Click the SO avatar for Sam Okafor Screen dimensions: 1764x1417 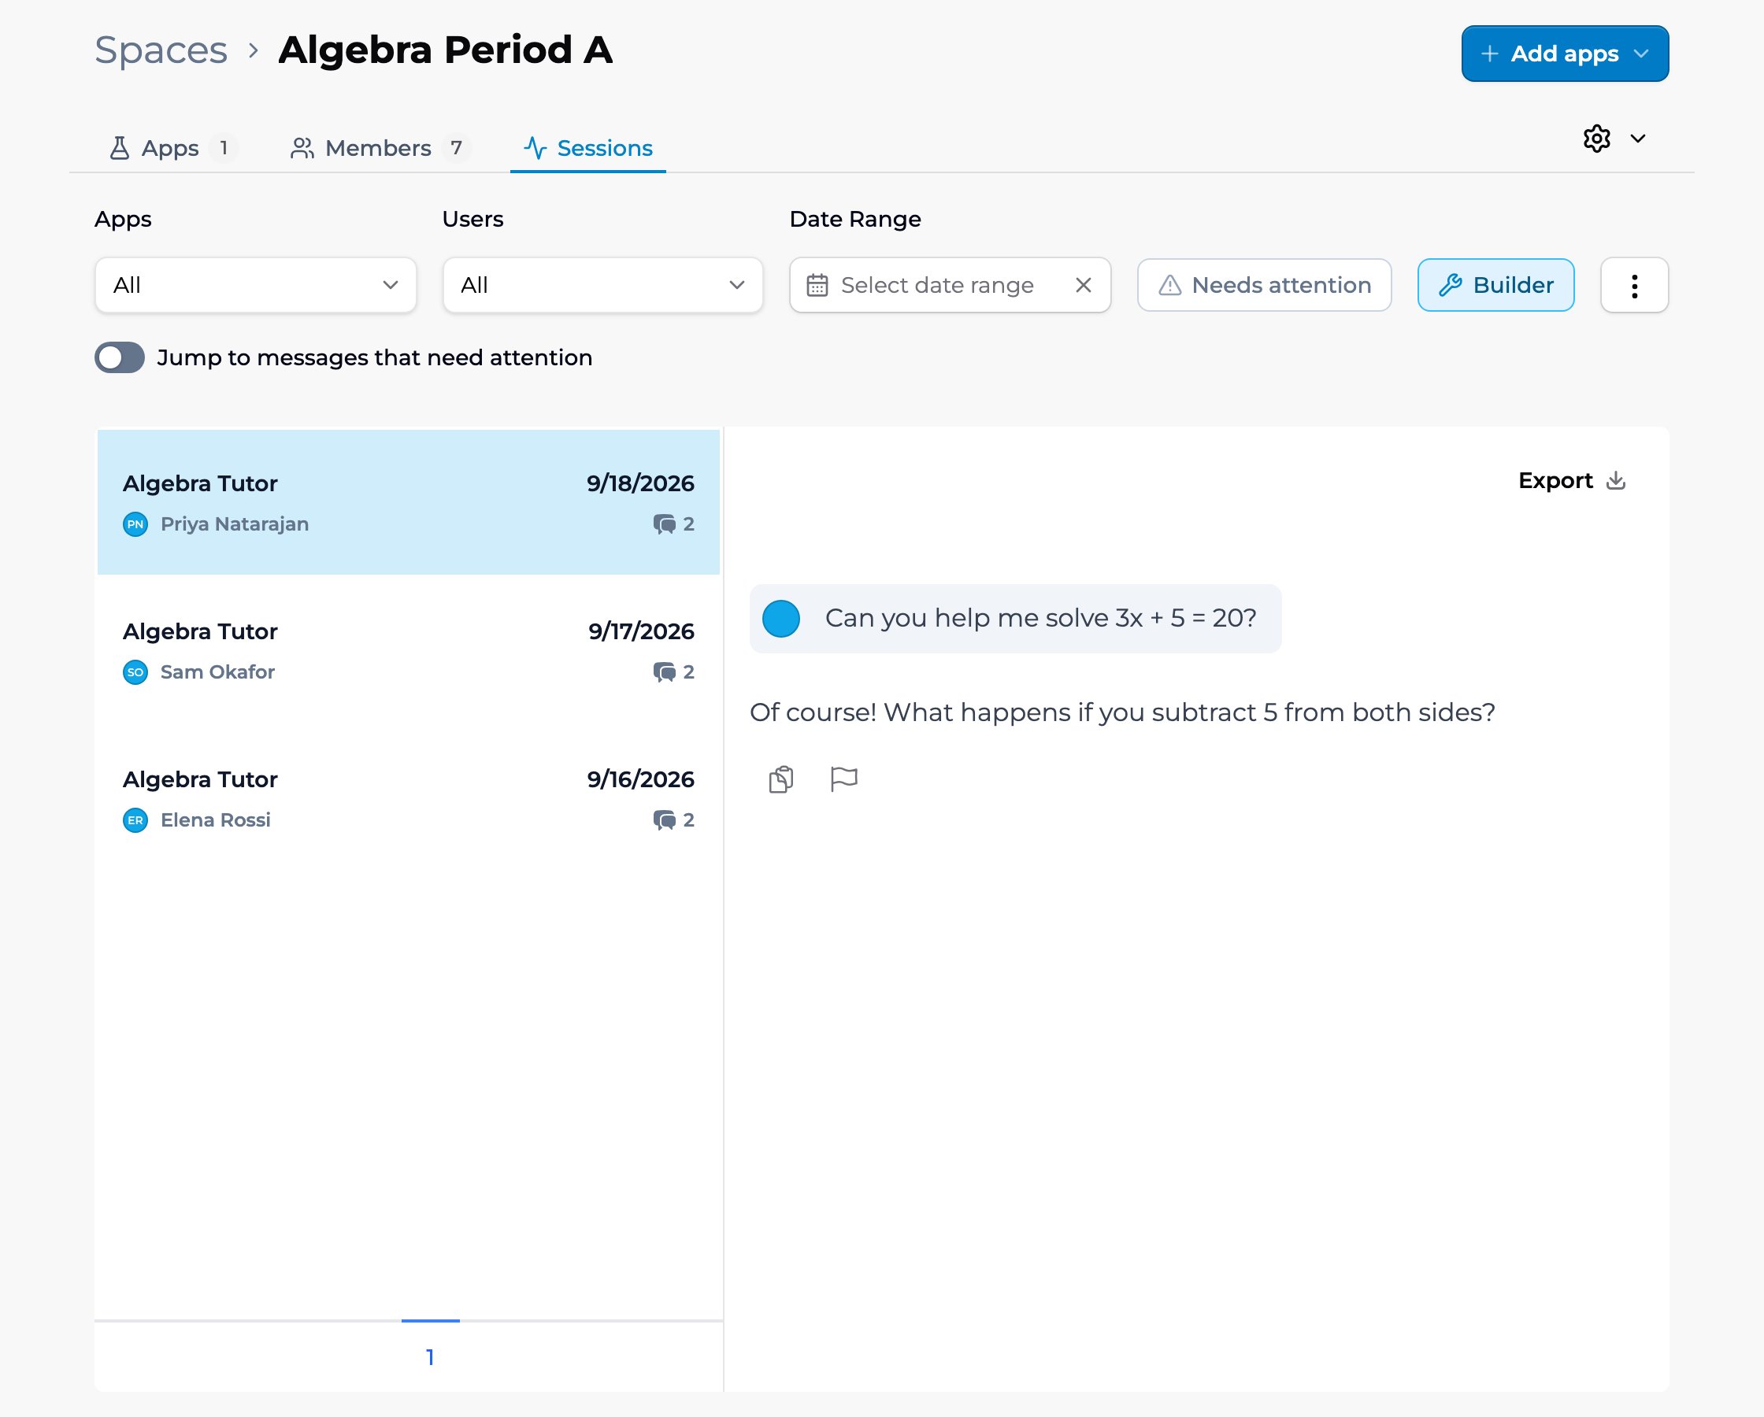pos(135,672)
